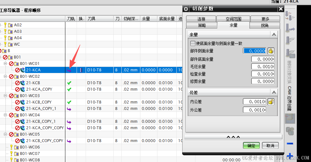The width and height of the screenshot is (311, 162).
Task: Switch to the 策略 tab
Action: click(x=202, y=25)
